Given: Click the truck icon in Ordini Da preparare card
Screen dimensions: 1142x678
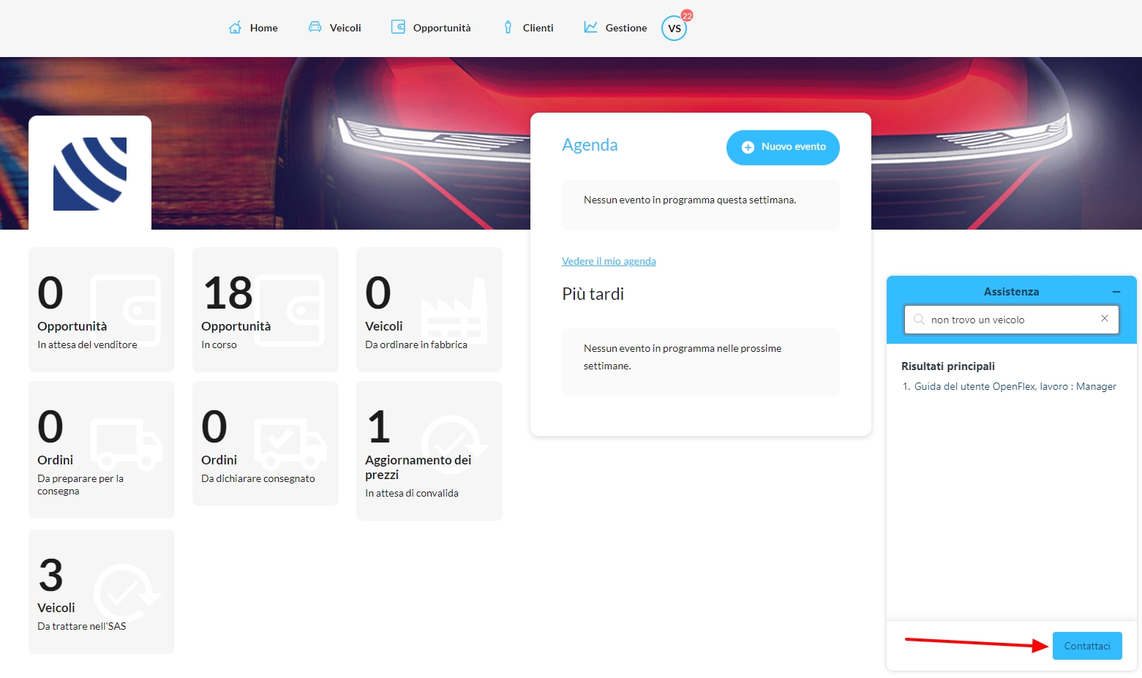Looking at the screenshot, I should coord(126,444).
